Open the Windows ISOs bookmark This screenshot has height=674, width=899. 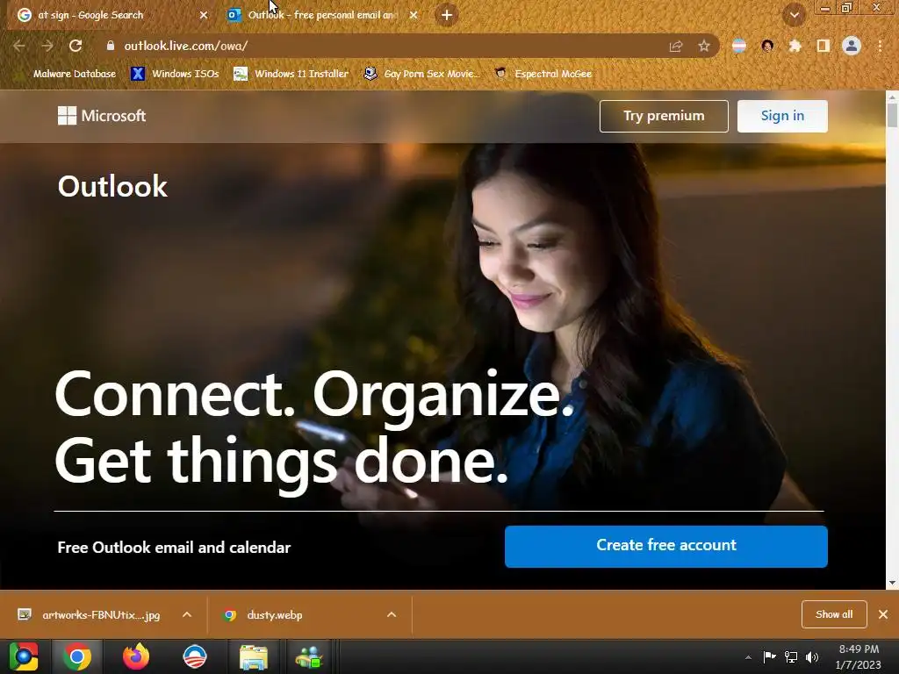pos(175,74)
